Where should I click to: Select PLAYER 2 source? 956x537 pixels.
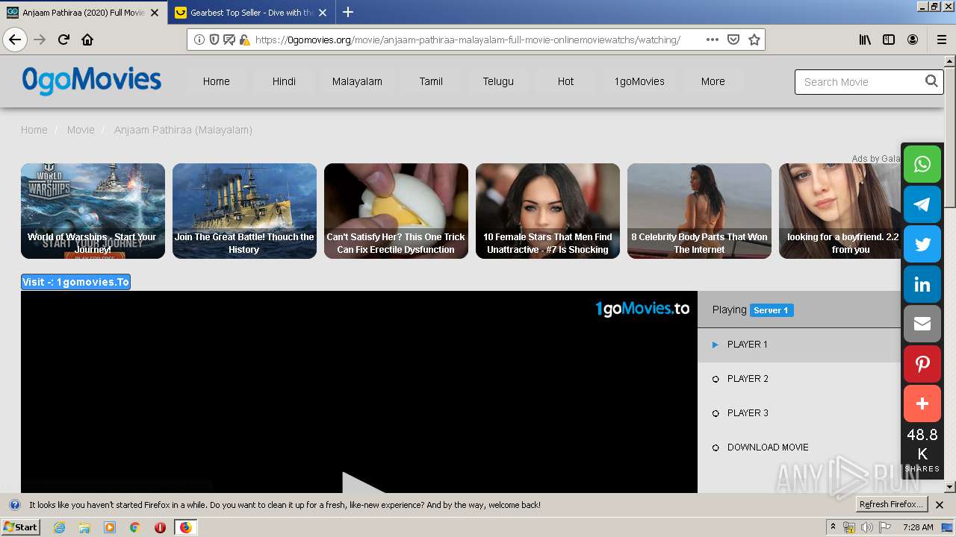point(799,379)
